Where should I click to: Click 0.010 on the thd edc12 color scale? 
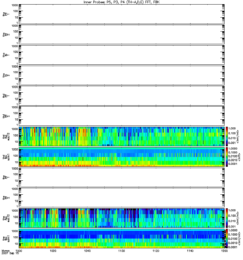[232, 138]
